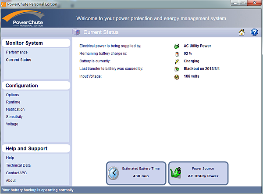The width and height of the screenshot is (263, 194).
Task: Click the '106 volts' input voltage value
Action: pyautogui.click(x=192, y=76)
